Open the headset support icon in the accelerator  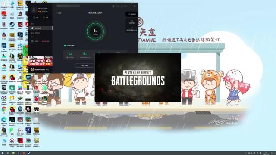tap(117, 6)
